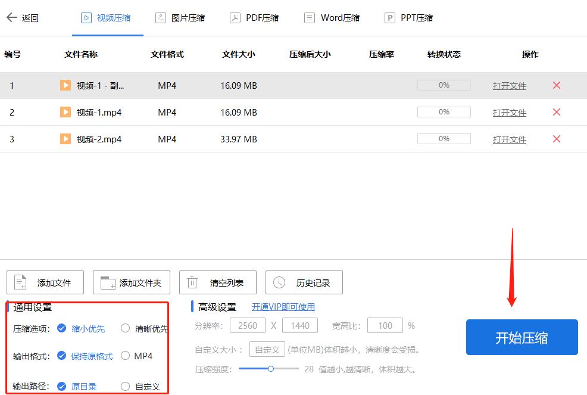Delete 视频-1 - 副本 with the red X
The height and width of the screenshot is (395, 587).
[x=556, y=85]
